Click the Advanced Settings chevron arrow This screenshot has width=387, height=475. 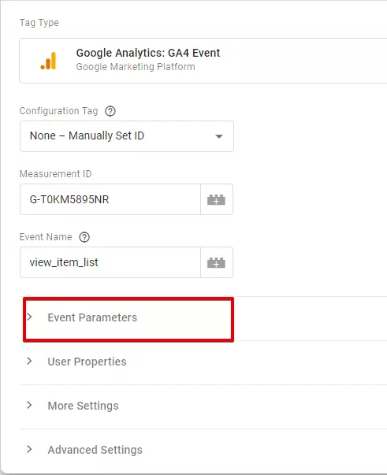click(29, 449)
